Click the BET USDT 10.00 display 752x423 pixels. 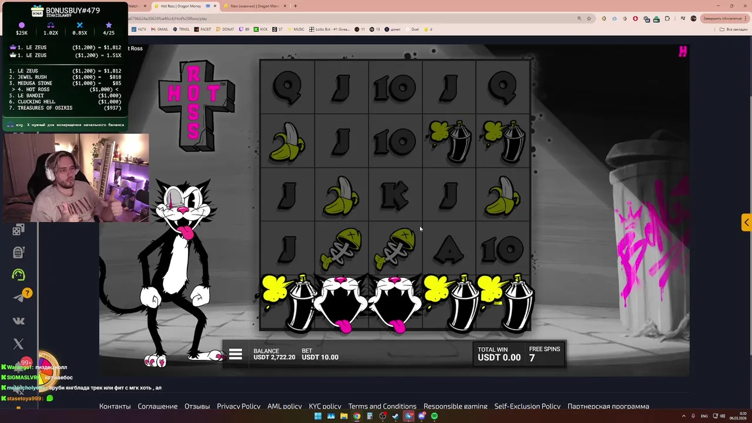pyautogui.click(x=320, y=354)
